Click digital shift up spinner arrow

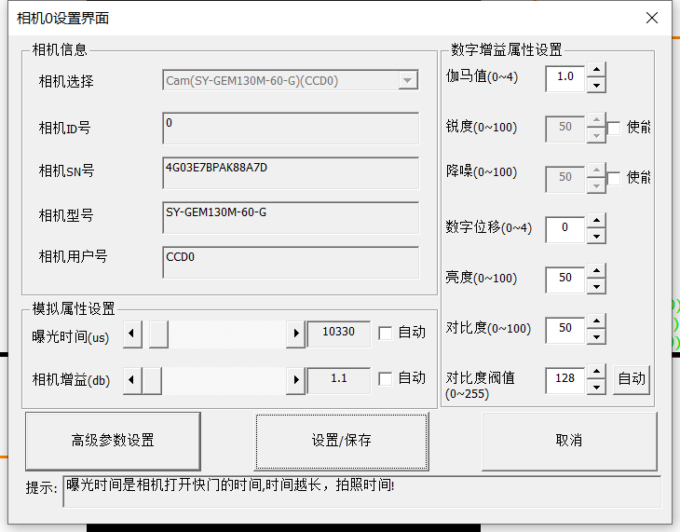tap(596, 220)
